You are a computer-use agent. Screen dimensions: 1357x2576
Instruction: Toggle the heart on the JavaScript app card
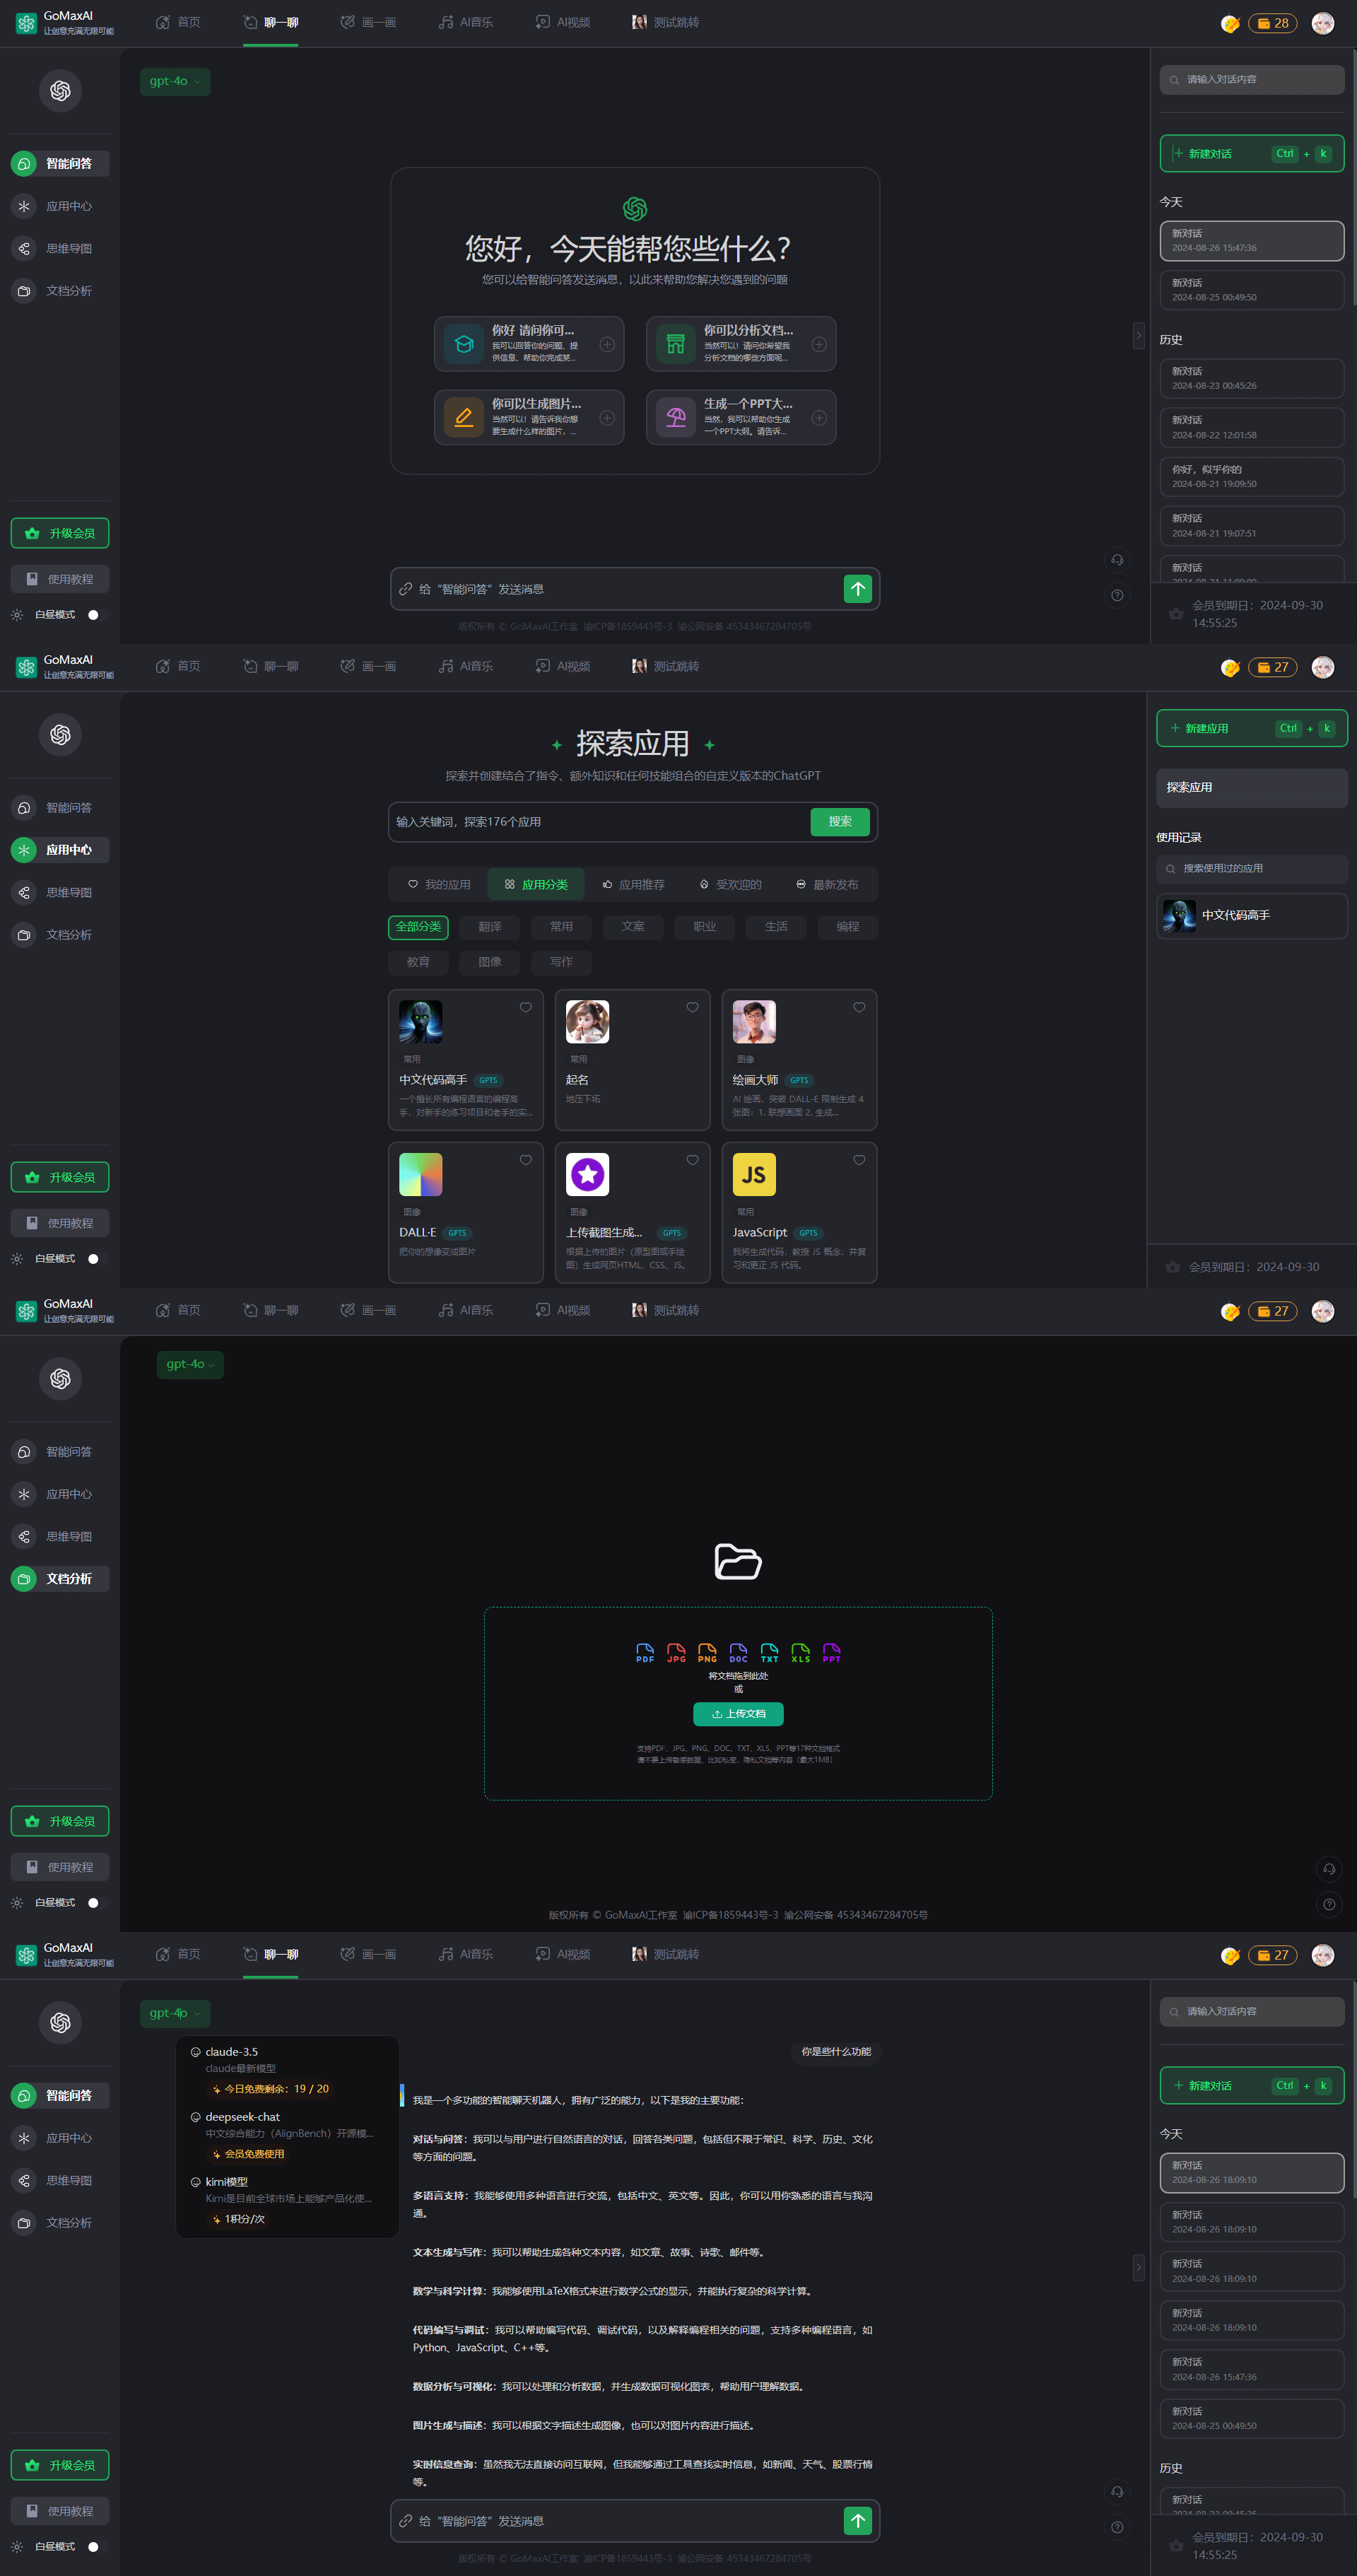[x=859, y=1160]
